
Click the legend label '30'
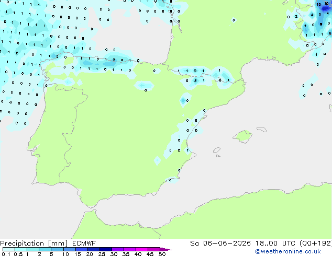[x=114, y=254]
